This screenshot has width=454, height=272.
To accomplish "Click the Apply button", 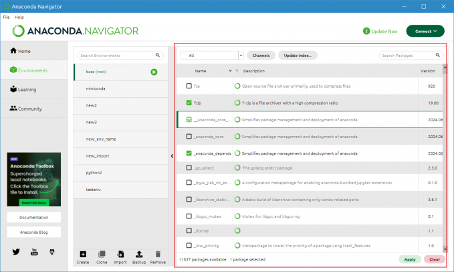I will coord(410,259).
